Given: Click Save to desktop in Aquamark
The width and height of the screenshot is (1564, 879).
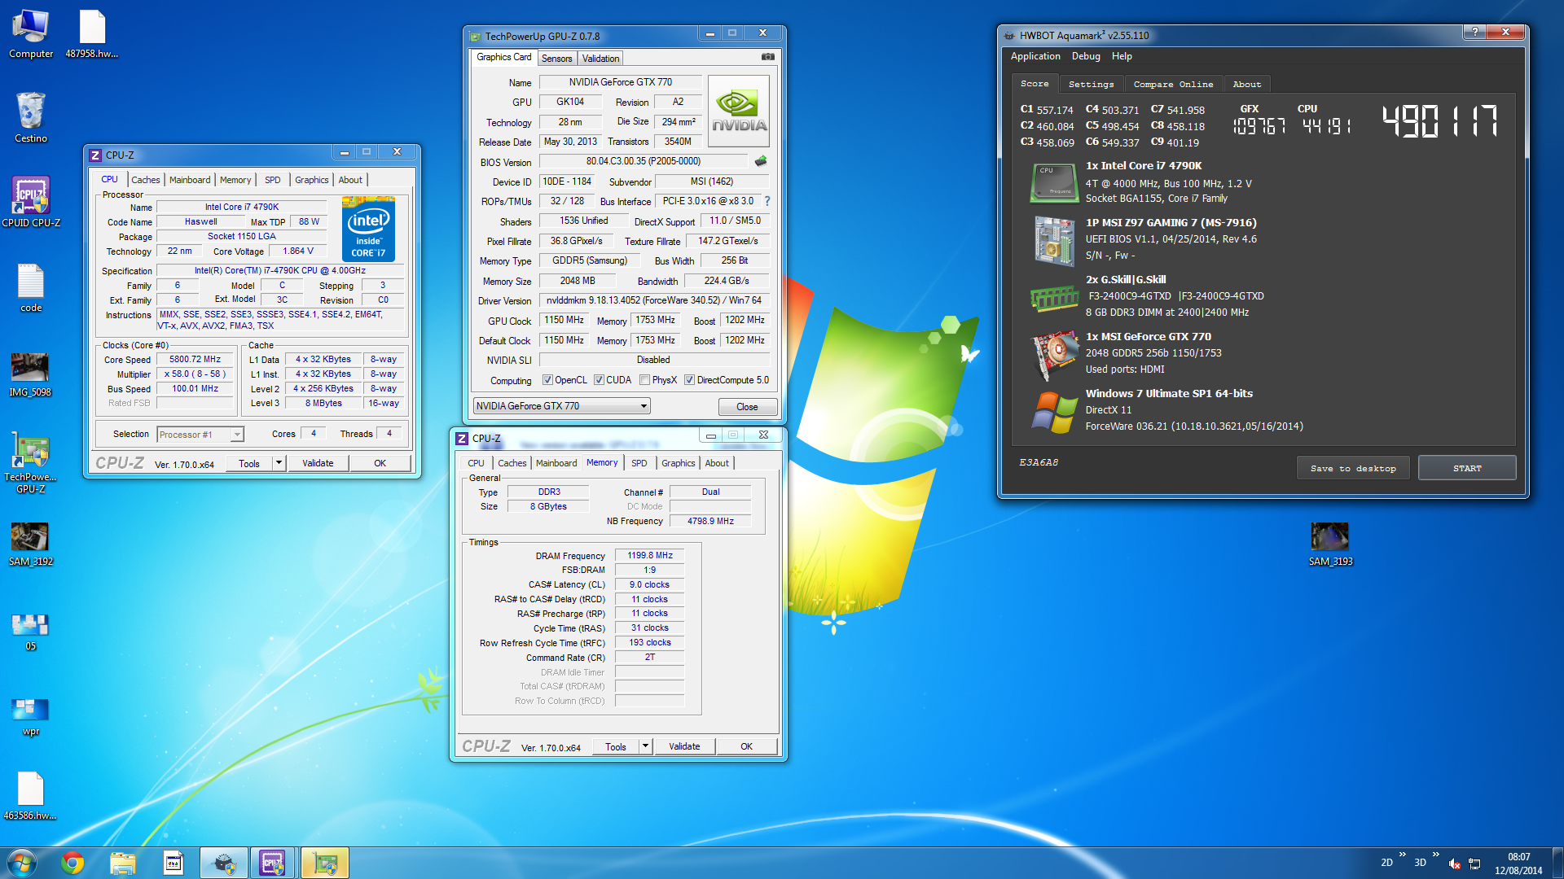Looking at the screenshot, I should 1353,468.
